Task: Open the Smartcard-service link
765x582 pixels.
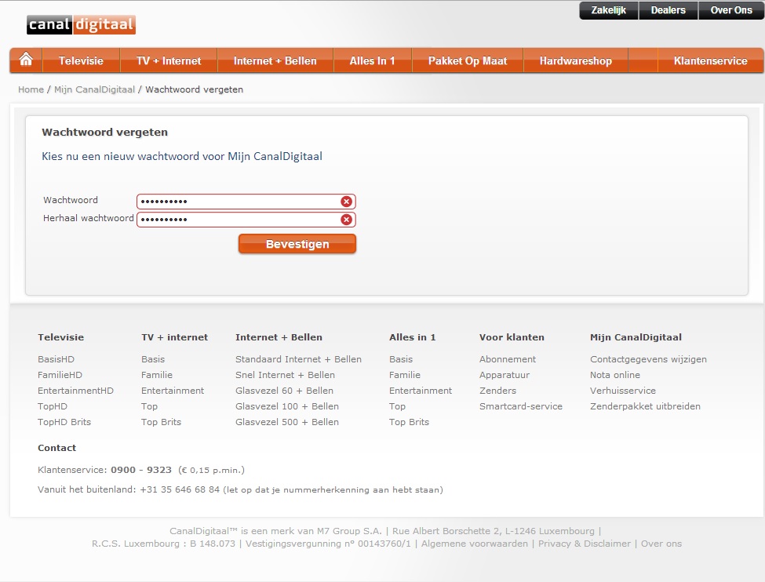Action: [x=520, y=406]
